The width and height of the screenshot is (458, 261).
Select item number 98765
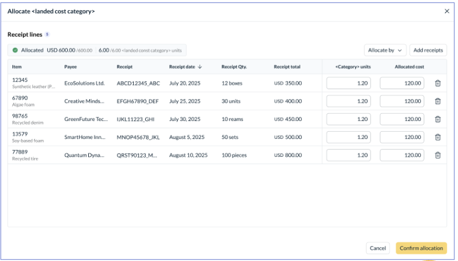tap(20, 116)
